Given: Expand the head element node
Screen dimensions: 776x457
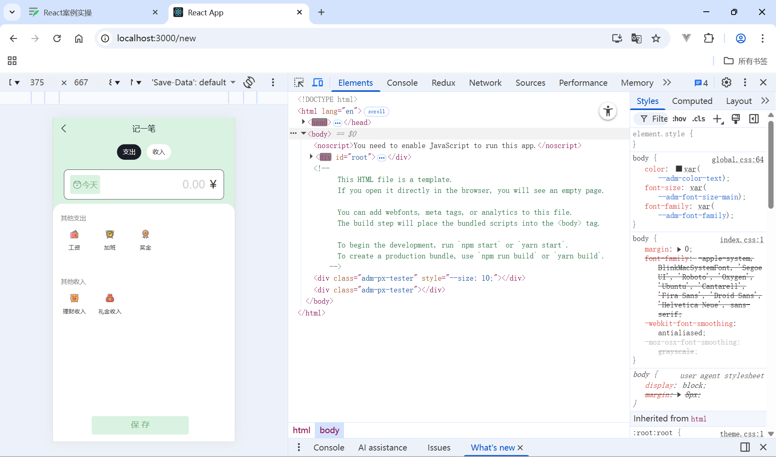Looking at the screenshot, I should [x=304, y=122].
